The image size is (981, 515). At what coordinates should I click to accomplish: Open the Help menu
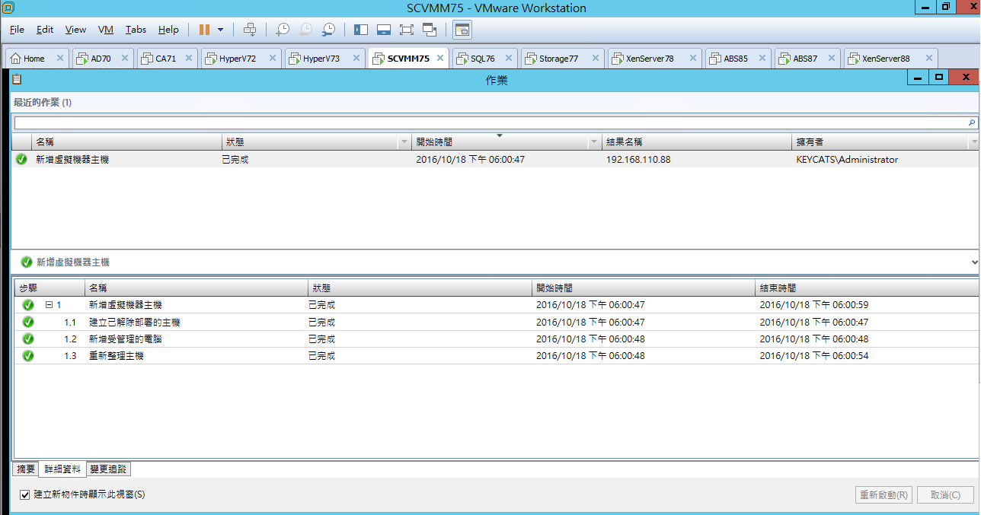[x=168, y=30]
